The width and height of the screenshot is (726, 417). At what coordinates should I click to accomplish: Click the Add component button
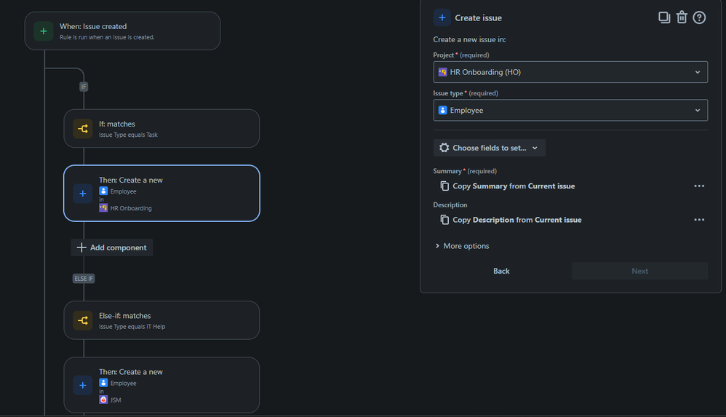(111, 247)
